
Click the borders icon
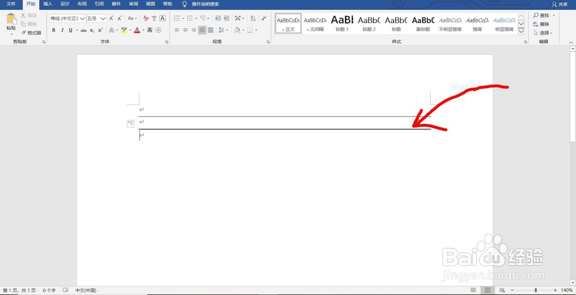250,30
